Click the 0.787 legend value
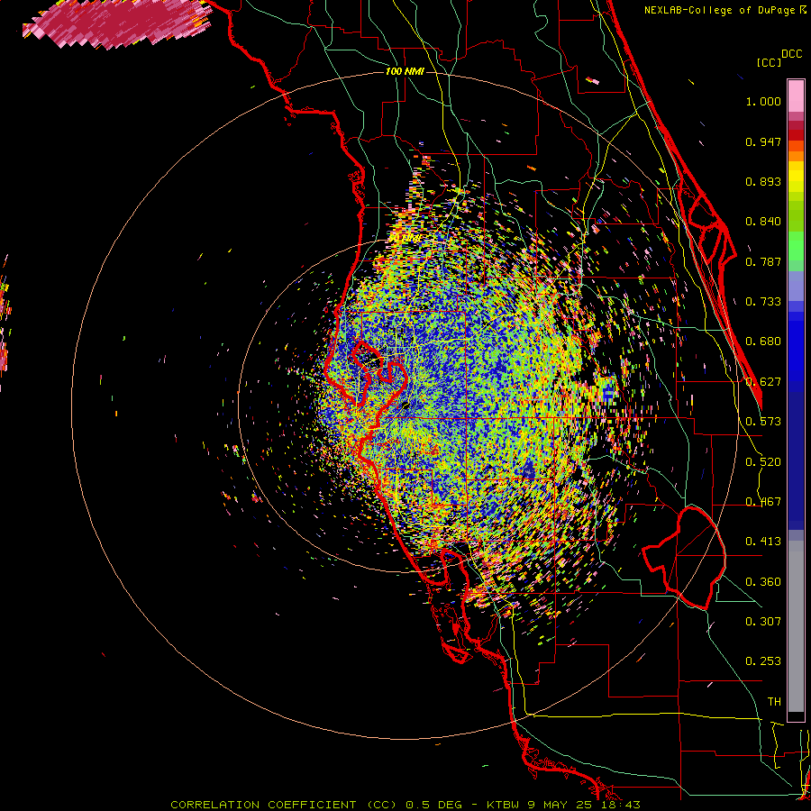The height and width of the screenshot is (811, 811). point(763,261)
